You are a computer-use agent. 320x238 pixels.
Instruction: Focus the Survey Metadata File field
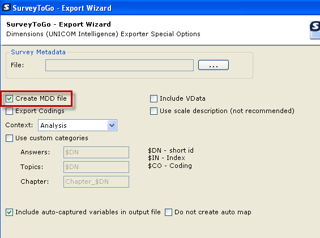pyautogui.click(x=120, y=65)
